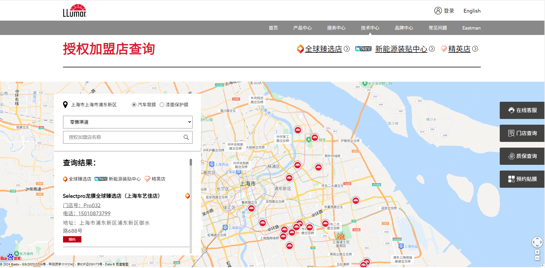The height and width of the screenshot is (268, 545).
Task: Open 质保查询 warranty lookup widget
Action: click(x=522, y=156)
